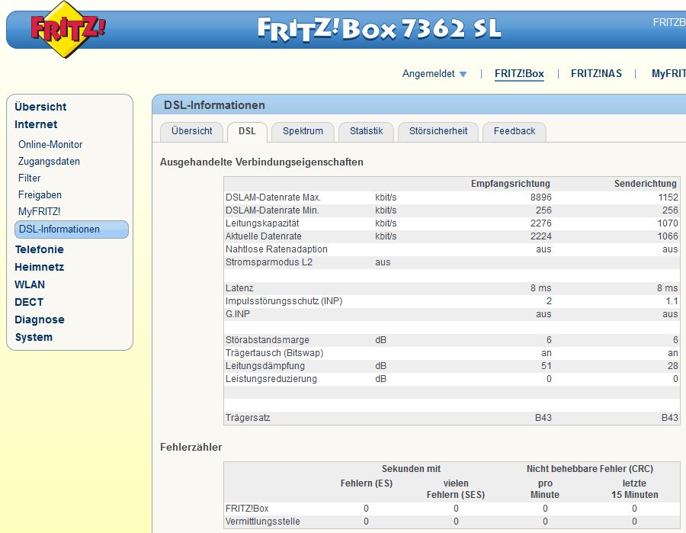The image size is (686, 533).
Task: Open Freigaben in the sidebar
Action: click(40, 194)
